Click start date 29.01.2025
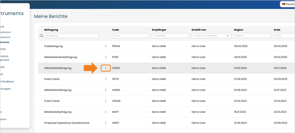295x133 pixels. pyautogui.click(x=240, y=57)
